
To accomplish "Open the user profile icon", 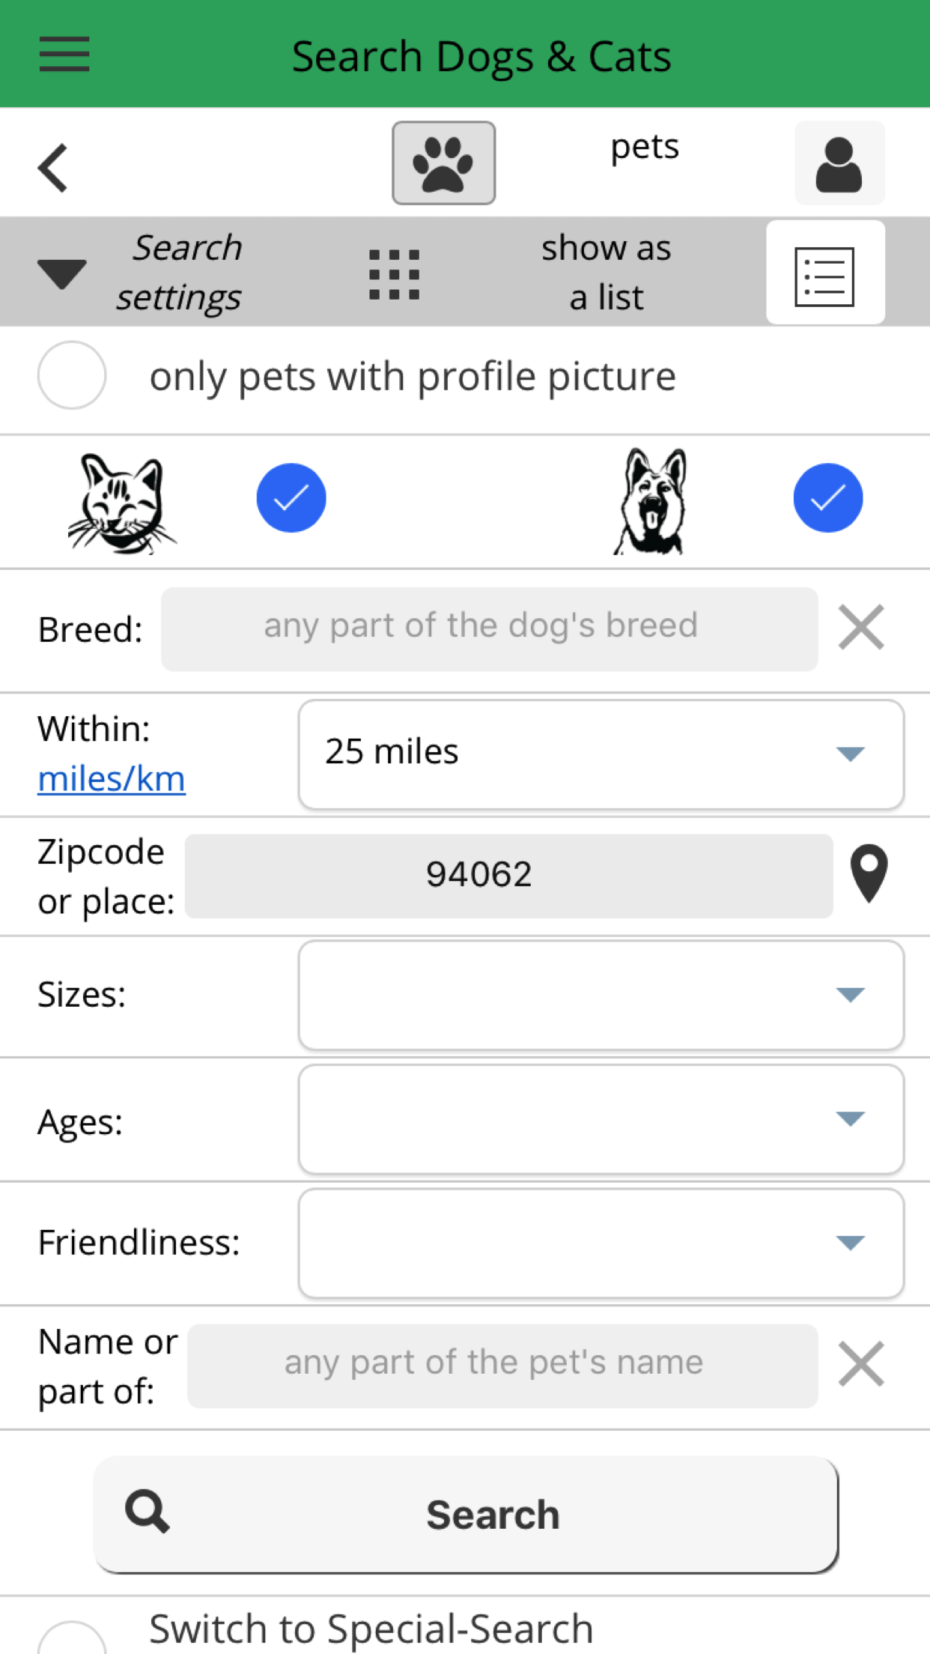I will [839, 163].
